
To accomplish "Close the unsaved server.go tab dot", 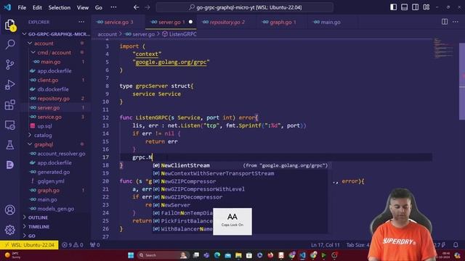I will 190,22.
